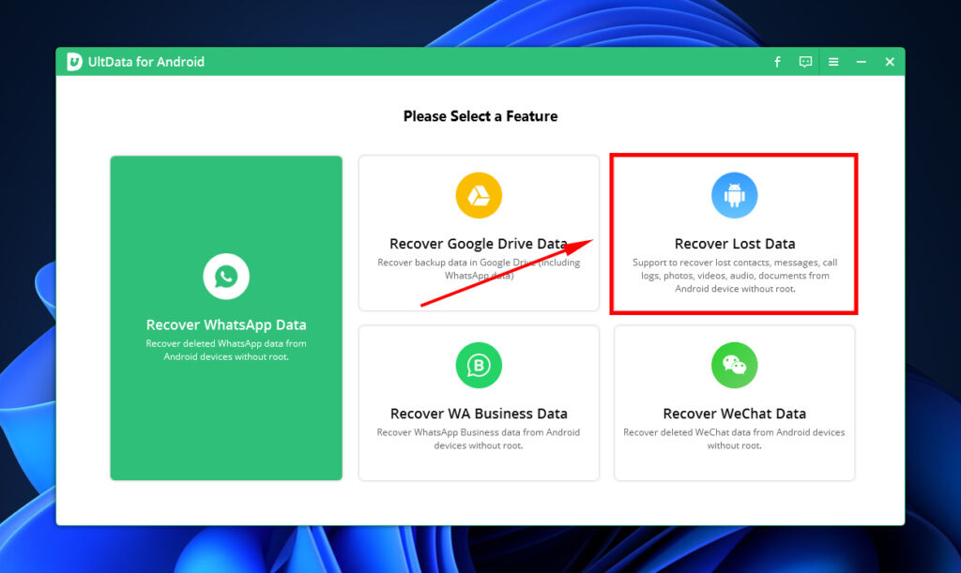Click the red-highlighted recovery card
The height and width of the screenshot is (573, 961).
[x=734, y=233]
